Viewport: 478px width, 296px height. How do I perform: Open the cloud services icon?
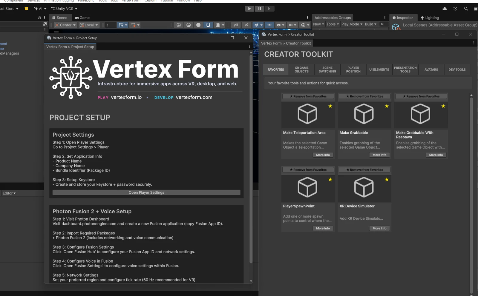[445, 9]
